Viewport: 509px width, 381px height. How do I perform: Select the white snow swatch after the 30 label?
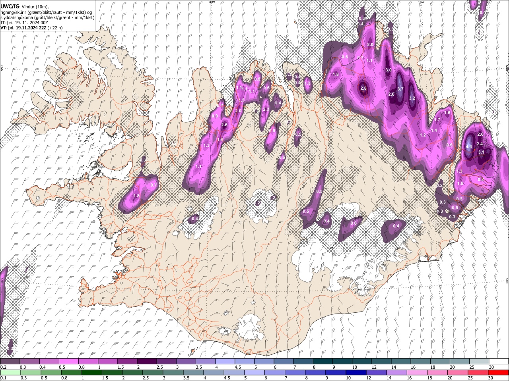pos(499,361)
